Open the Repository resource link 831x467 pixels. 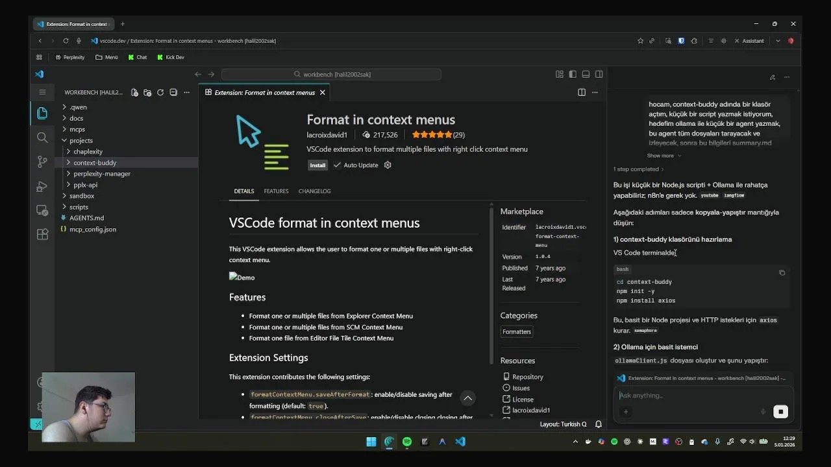click(523, 377)
